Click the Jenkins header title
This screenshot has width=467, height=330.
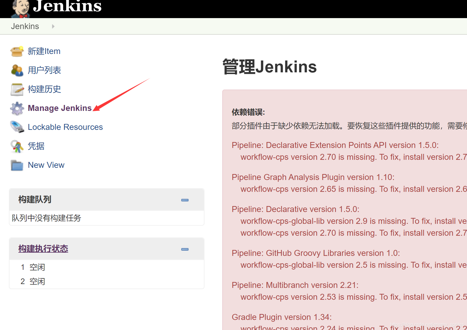[x=67, y=7]
